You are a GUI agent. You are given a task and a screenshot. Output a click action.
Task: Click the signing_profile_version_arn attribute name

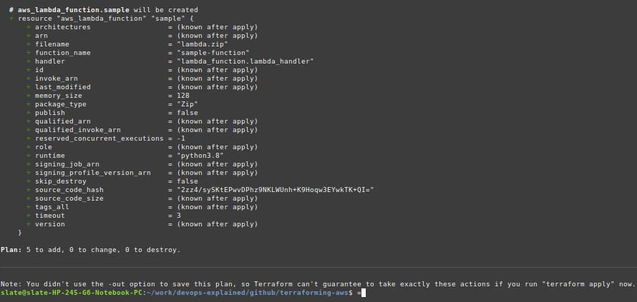[93, 173]
